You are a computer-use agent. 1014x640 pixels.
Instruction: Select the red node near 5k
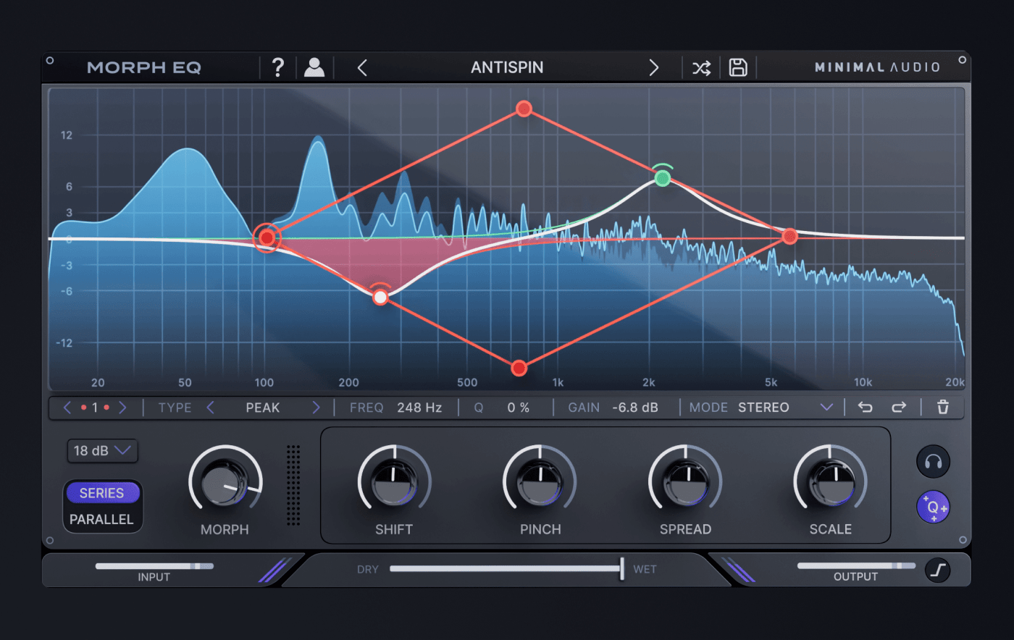790,236
